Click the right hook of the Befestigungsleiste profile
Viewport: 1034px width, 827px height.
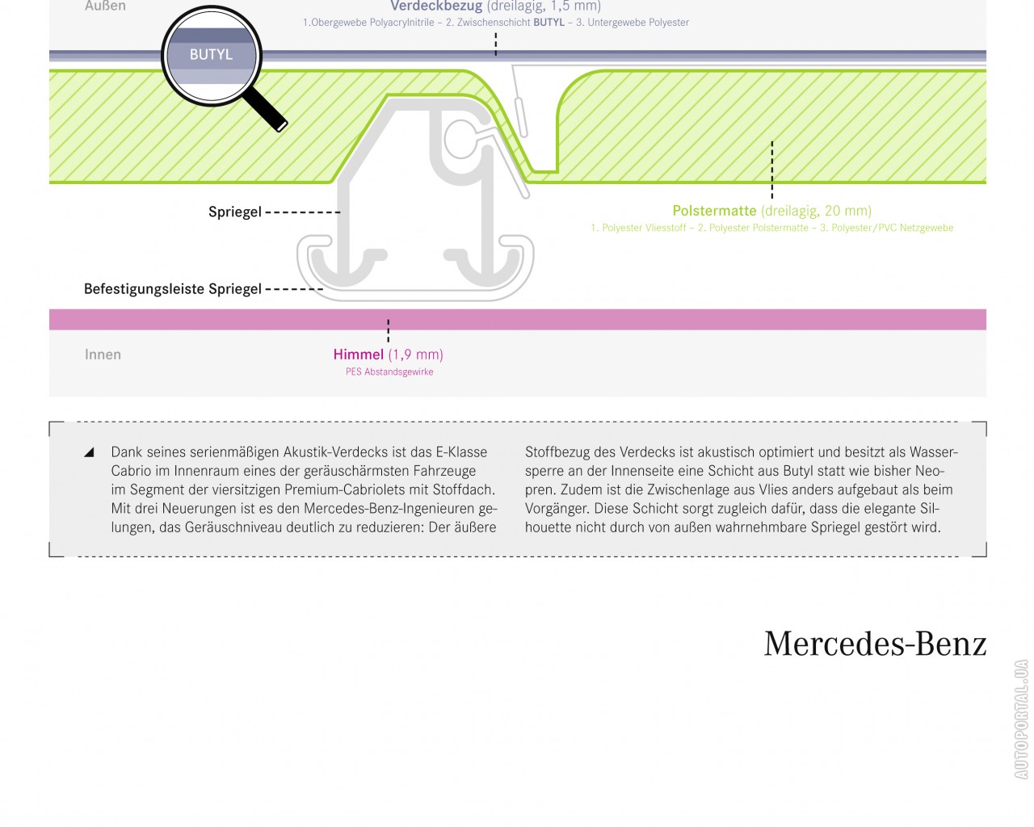coord(486,267)
